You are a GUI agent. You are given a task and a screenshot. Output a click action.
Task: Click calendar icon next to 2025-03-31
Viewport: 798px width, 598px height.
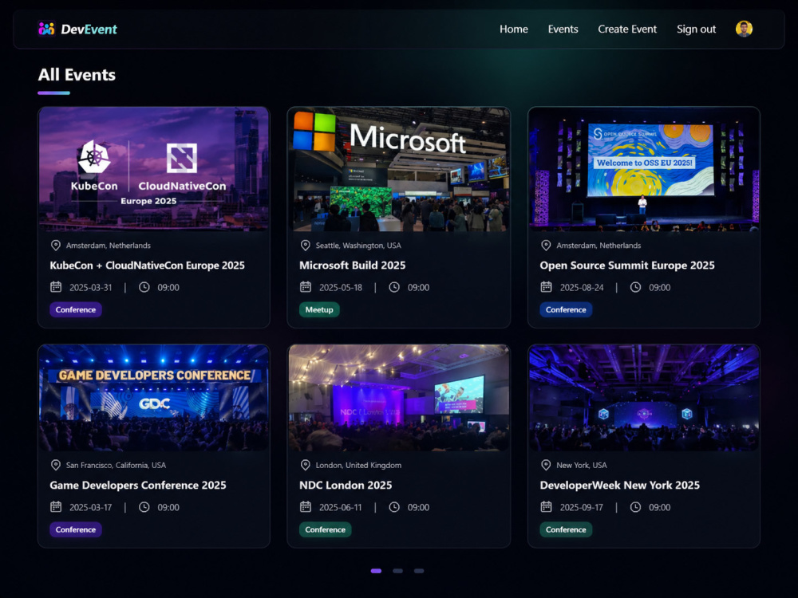pyautogui.click(x=56, y=287)
